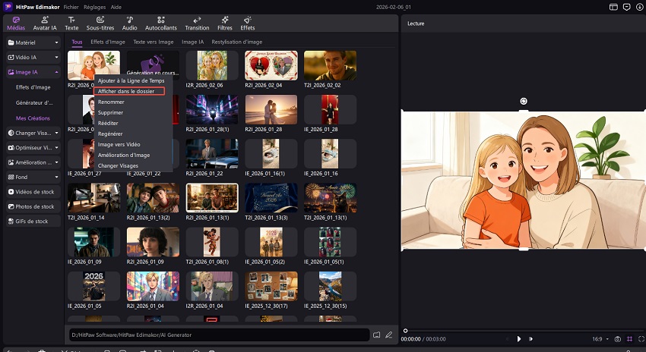Expand the Matériel sidebar section
This screenshot has height=352, width=646.
[32, 42]
